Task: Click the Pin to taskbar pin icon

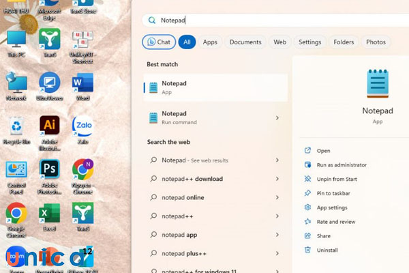Action: pos(308,193)
